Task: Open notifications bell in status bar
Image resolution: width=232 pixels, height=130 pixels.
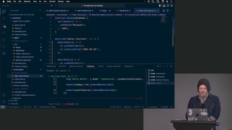Action: tap(171, 107)
